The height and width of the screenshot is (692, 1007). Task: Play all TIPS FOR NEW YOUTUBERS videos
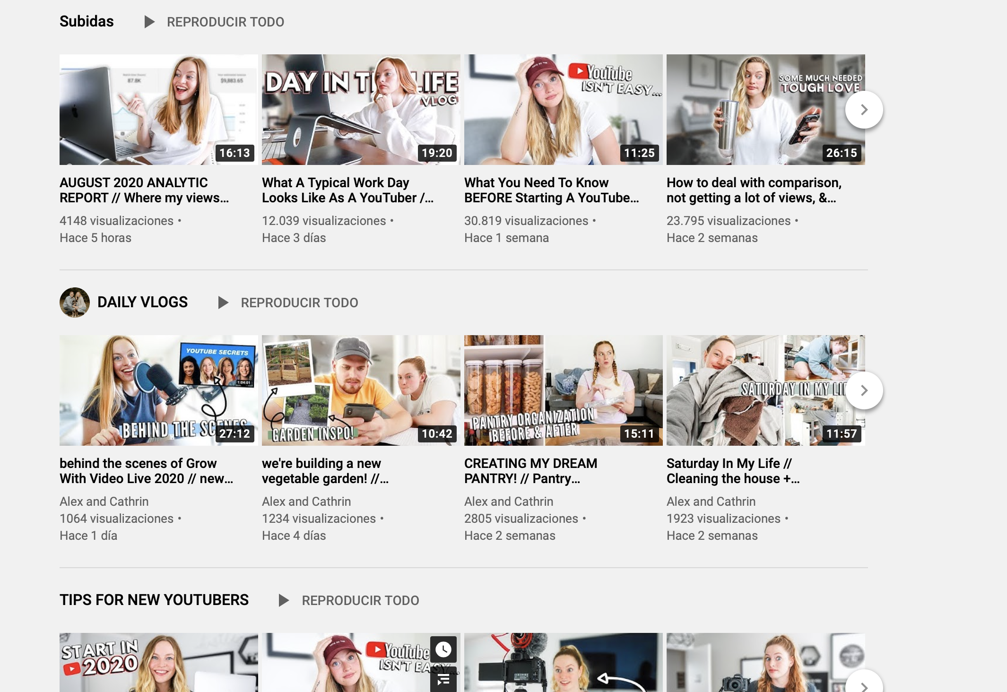pyautogui.click(x=361, y=600)
